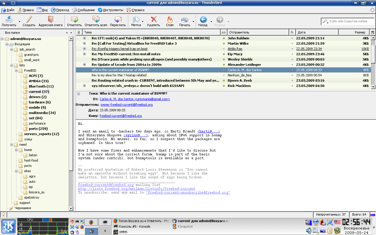Click the lightbulb icon in the status bar
The image size is (376, 235).
click(3, 214)
